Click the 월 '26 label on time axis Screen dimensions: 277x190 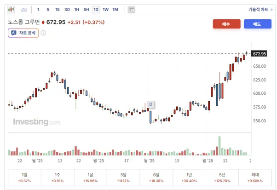pos(208,161)
